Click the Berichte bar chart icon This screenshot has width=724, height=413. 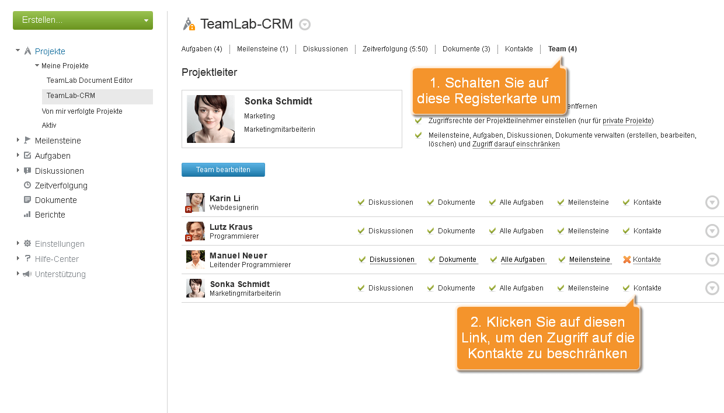click(27, 214)
